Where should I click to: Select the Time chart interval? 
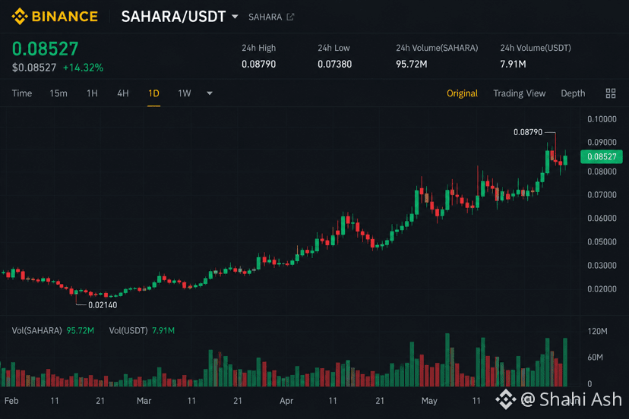click(x=22, y=93)
